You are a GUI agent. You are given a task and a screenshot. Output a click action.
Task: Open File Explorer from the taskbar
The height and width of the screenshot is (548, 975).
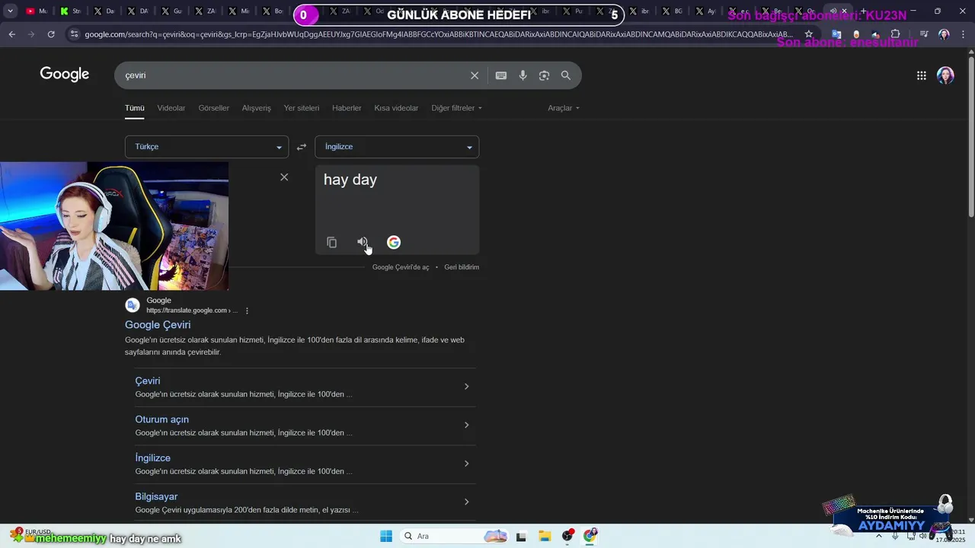point(545,536)
